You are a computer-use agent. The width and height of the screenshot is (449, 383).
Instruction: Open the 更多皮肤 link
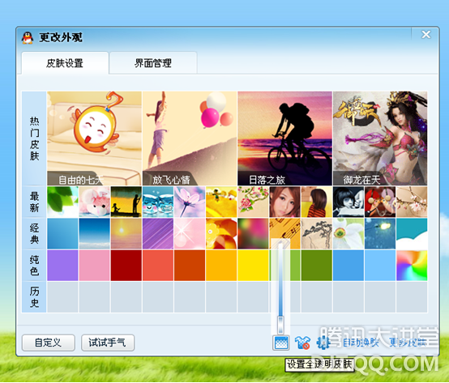pyautogui.click(x=408, y=342)
